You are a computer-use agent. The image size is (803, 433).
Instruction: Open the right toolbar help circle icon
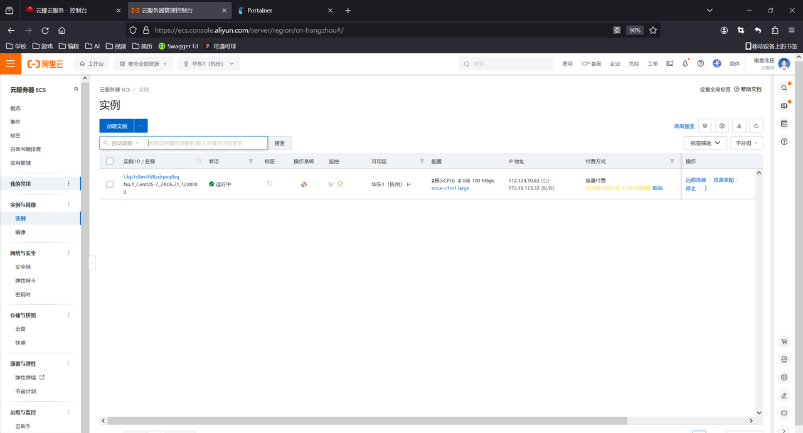[784, 142]
